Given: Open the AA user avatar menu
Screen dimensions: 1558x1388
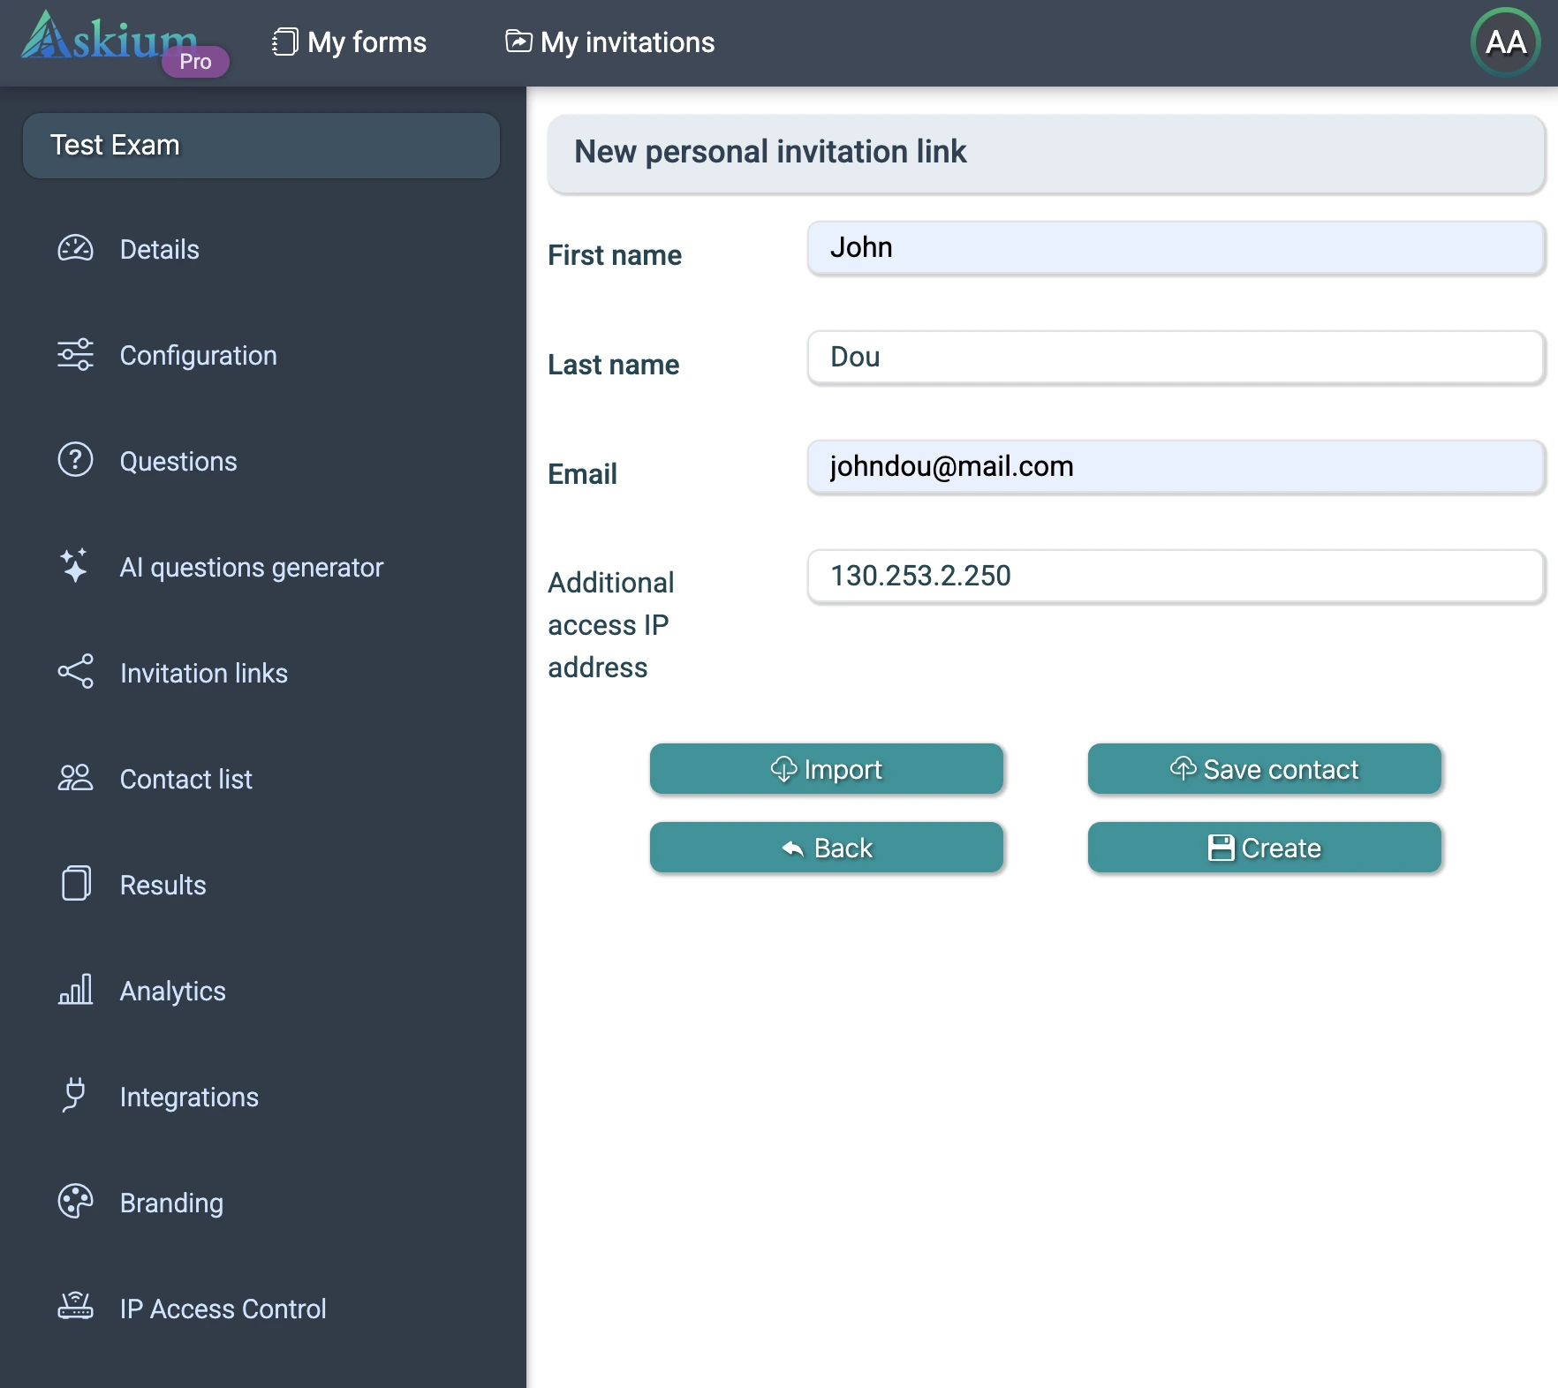Looking at the screenshot, I should pos(1505,42).
